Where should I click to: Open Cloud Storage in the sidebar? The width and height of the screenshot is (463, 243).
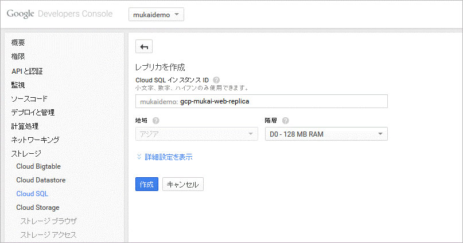point(38,208)
